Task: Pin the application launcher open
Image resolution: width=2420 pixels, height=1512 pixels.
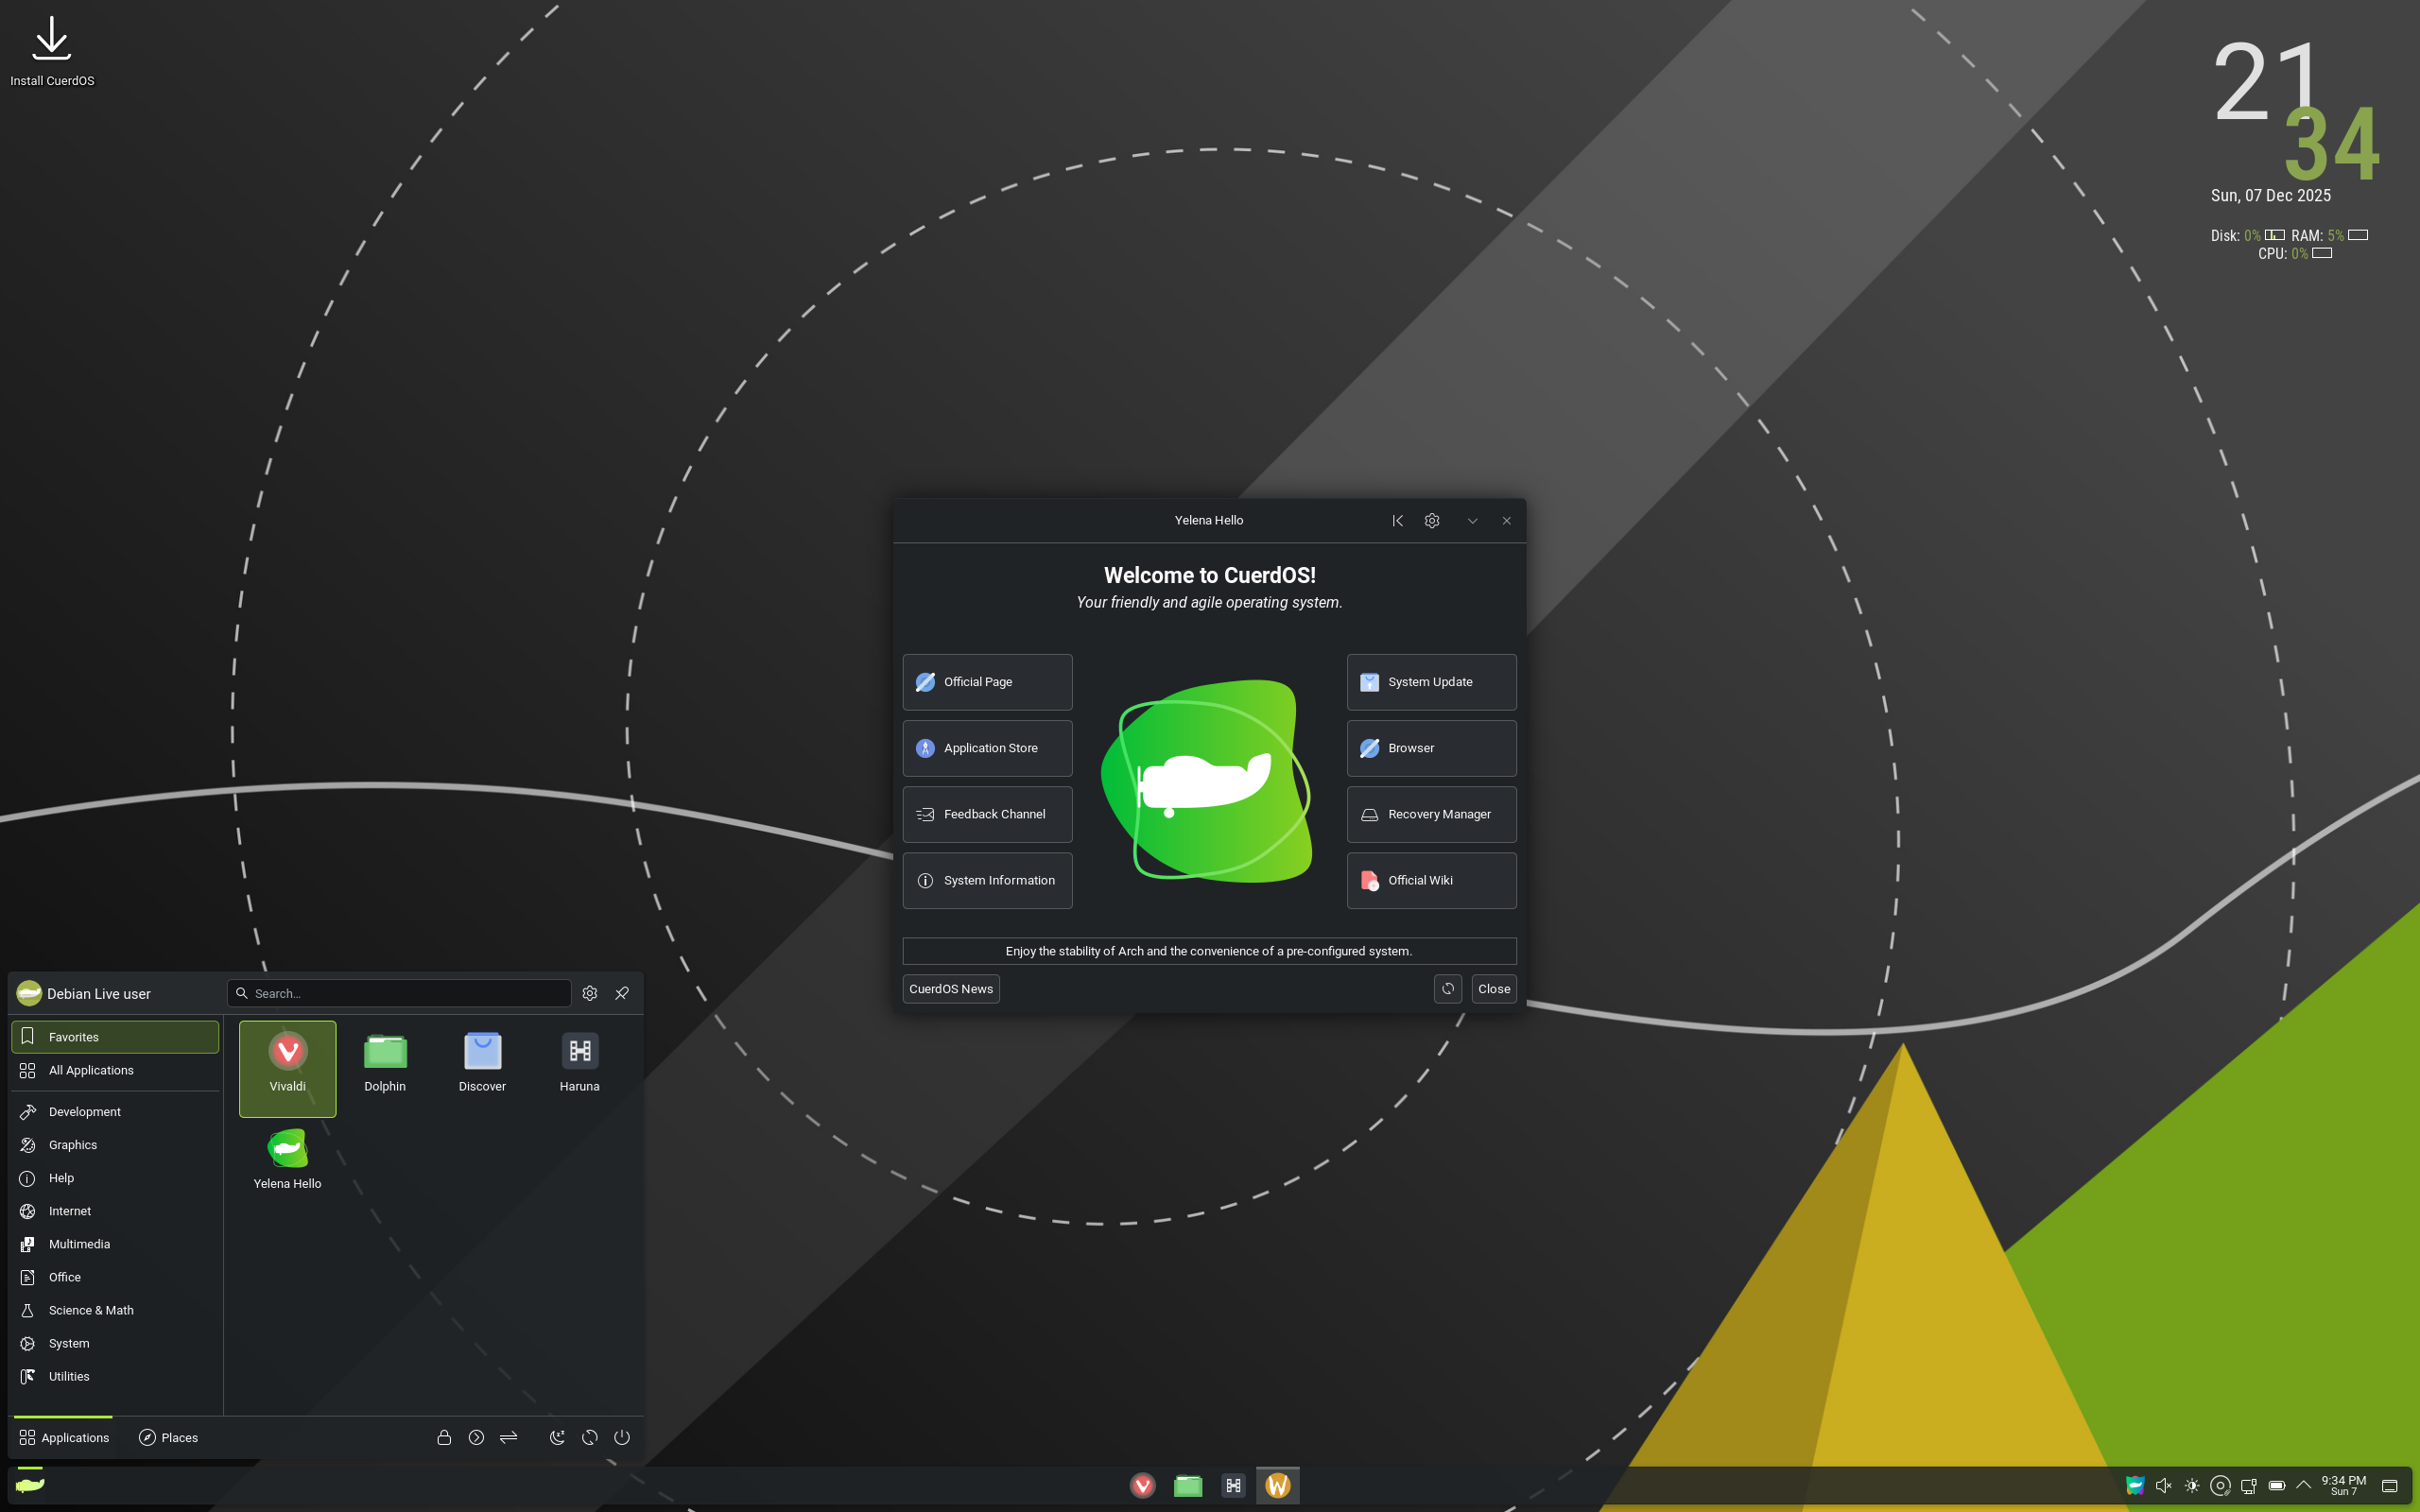Action: [622, 993]
